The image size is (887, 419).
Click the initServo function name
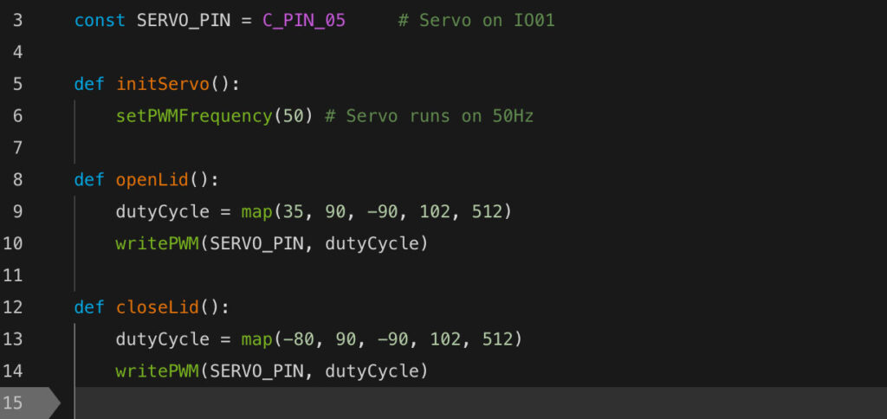click(x=162, y=84)
